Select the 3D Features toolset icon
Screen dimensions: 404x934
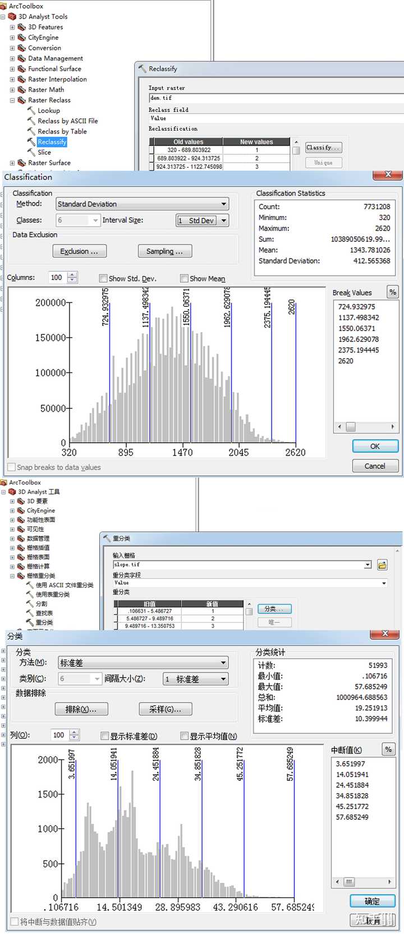coord(21,27)
